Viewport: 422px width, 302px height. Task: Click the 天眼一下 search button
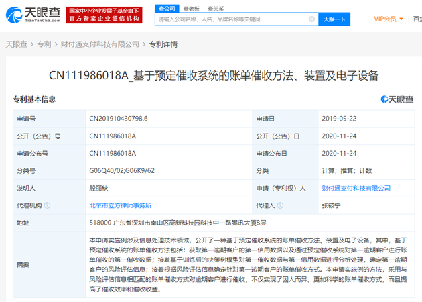pos(334,19)
